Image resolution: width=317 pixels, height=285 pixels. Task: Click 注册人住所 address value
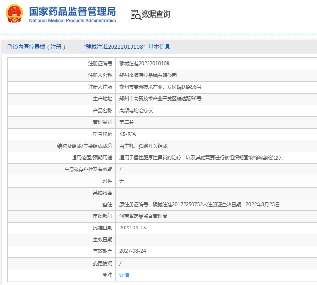point(160,87)
